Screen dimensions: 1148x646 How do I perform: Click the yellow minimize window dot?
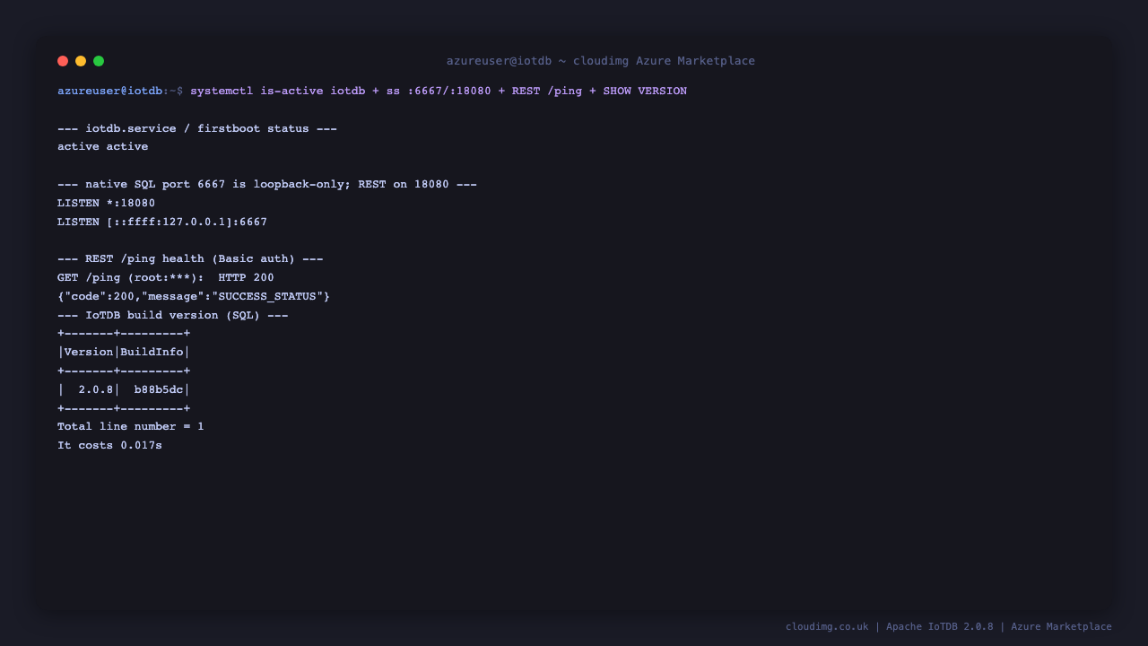81,61
